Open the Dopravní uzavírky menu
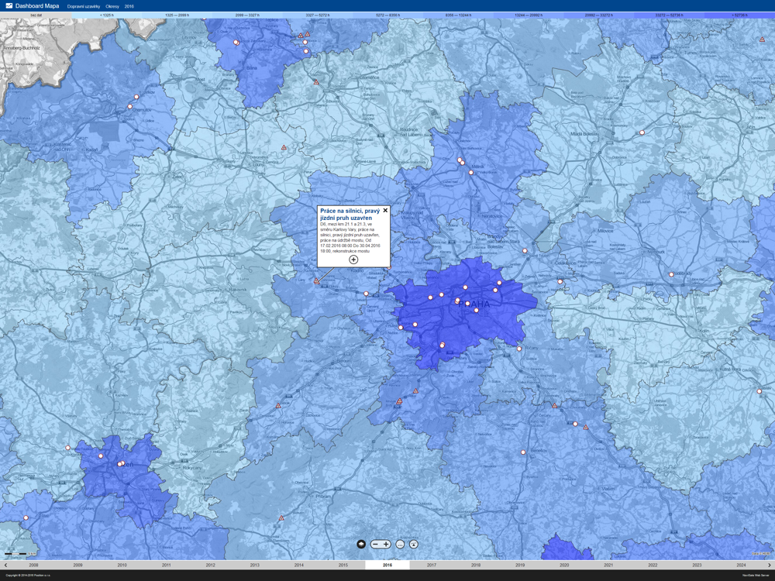Screen dimensions: 775x581 coord(84,6)
